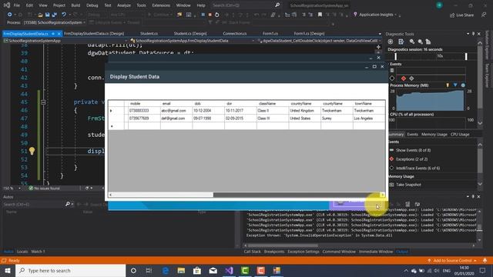
Task: Switch to Locals tab
Action: pyautogui.click(x=22, y=252)
